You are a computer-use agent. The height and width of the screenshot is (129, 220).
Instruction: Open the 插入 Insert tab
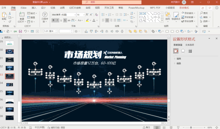(x=34, y=8)
